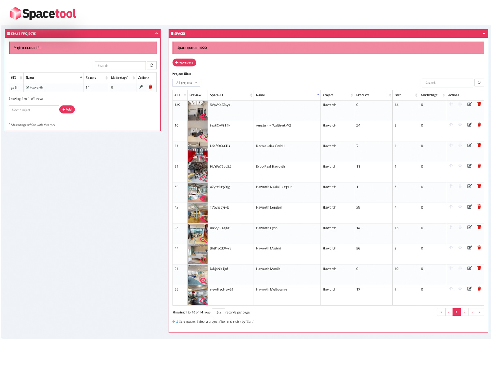Go to page 2 of spaces
Screen dimensions: 491x368
click(464, 312)
